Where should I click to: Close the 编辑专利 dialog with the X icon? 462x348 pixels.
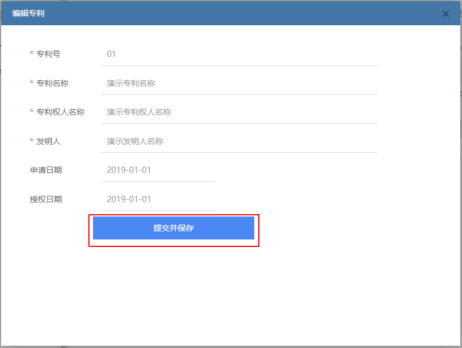point(445,14)
